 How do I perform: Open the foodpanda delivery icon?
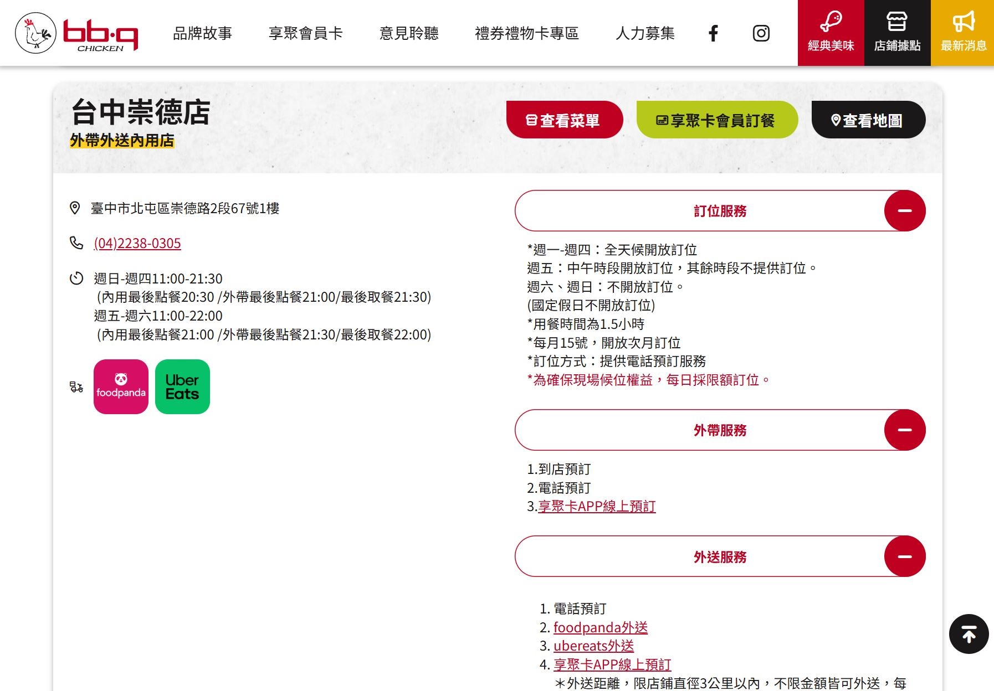(x=121, y=386)
